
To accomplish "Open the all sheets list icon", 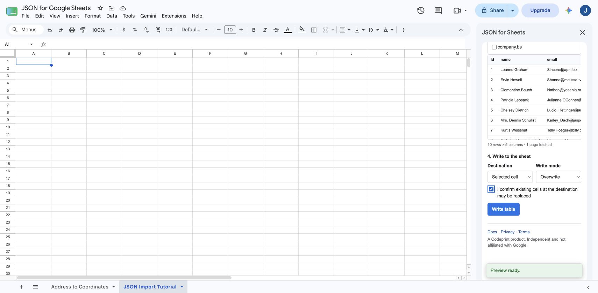I will 35,287.
